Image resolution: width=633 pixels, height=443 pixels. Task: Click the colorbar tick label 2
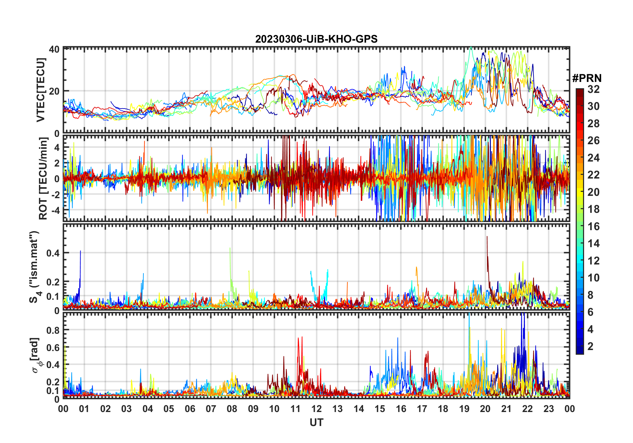point(590,346)
